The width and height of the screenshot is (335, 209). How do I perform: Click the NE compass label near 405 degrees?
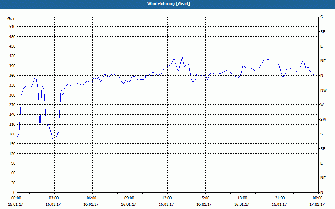pos(323,61)
